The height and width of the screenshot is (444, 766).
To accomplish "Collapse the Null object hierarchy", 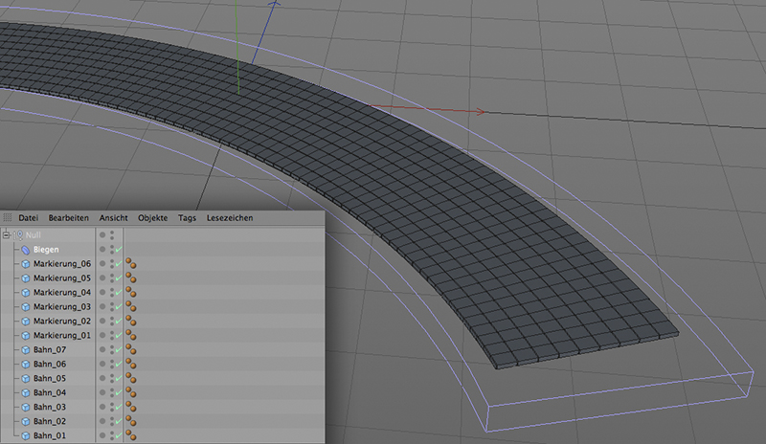I will point(6,234).
